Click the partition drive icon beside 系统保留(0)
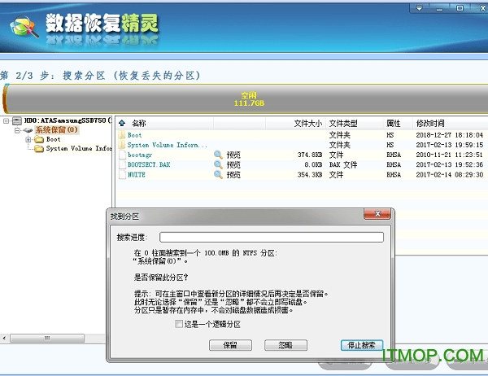 coord(28,130)
